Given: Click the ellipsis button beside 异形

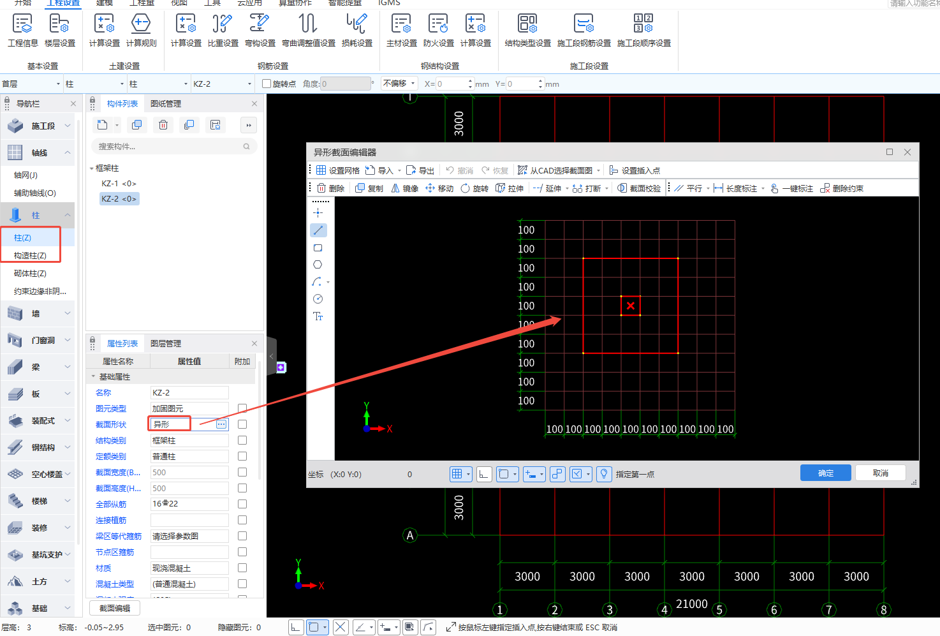Looking at the screenshot, I should 221,424.
